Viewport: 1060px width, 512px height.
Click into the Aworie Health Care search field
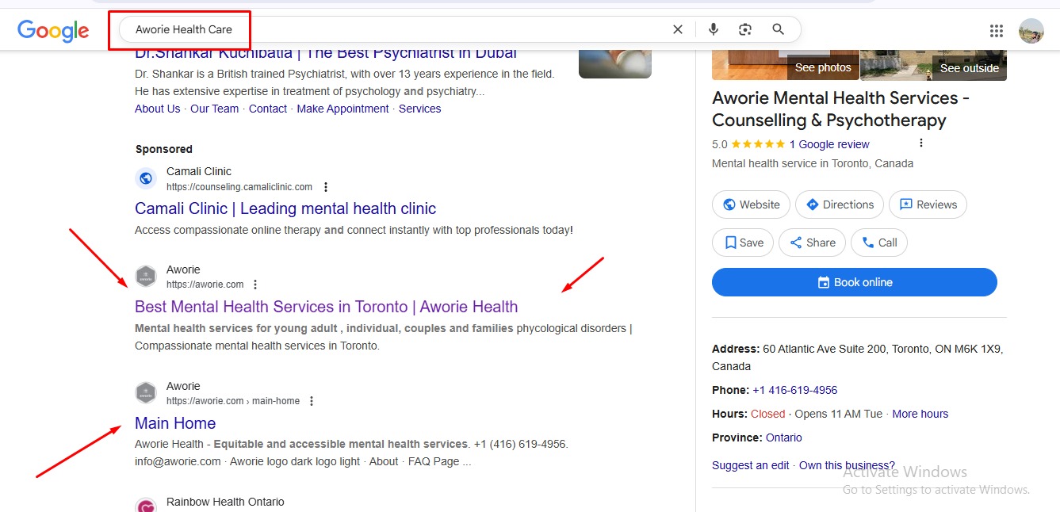tap(396, 29)
